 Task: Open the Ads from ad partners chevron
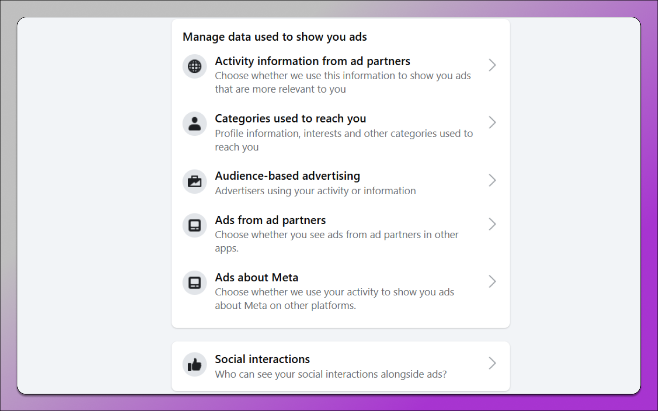492,224
